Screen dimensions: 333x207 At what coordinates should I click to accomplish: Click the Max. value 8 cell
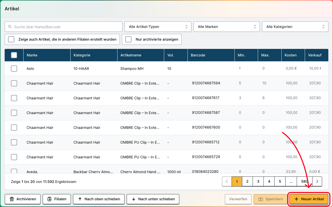click(x=263, y=98)
